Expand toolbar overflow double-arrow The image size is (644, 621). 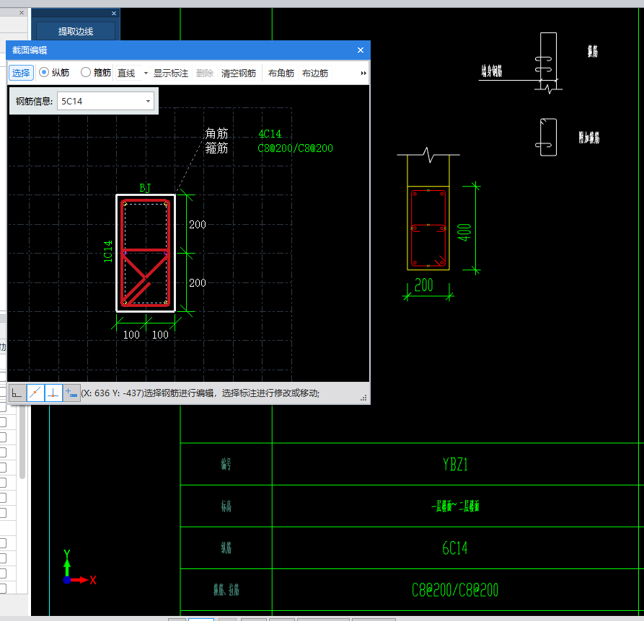point(363,73)
